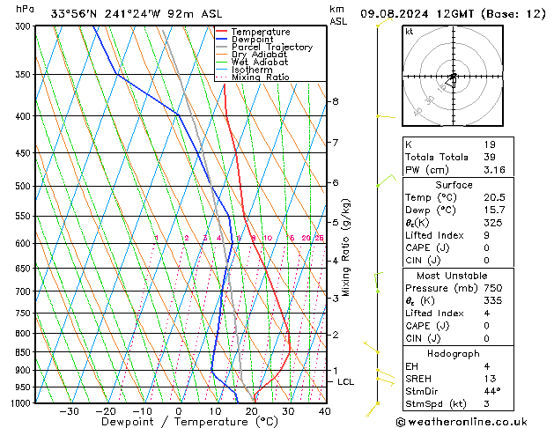Image resolution: width=554 pixels, height=428 pixels.
Task: Click the date header 09.08.2024 12GMT
Action: 417,14
